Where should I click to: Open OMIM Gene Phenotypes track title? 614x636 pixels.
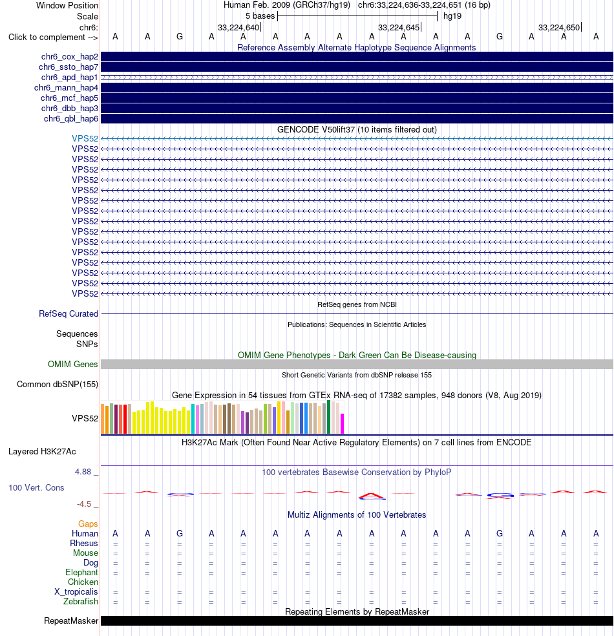[357, 355]
